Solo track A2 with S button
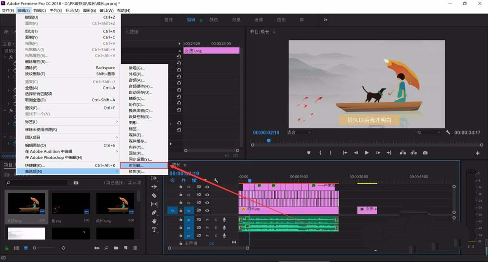 click(216, 227)
